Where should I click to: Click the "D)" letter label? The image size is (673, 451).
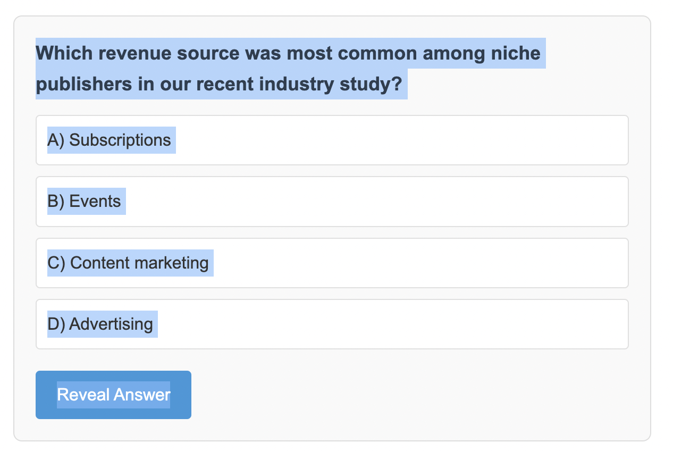point(55,324)
